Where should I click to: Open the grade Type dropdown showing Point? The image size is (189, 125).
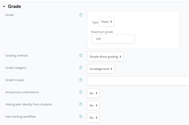click(106, 22)
